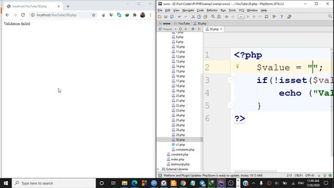The height and width of the screenshot is (188, 334).
Task: Open the File menu in PhpStorm
Action: [x=160, y=10]
